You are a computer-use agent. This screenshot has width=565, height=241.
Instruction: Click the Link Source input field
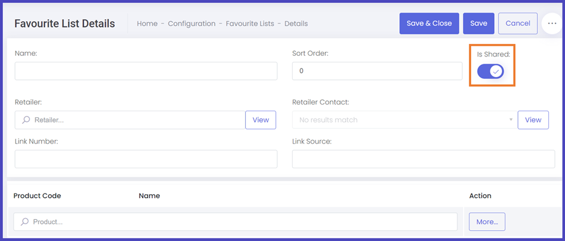click(423, 159)
